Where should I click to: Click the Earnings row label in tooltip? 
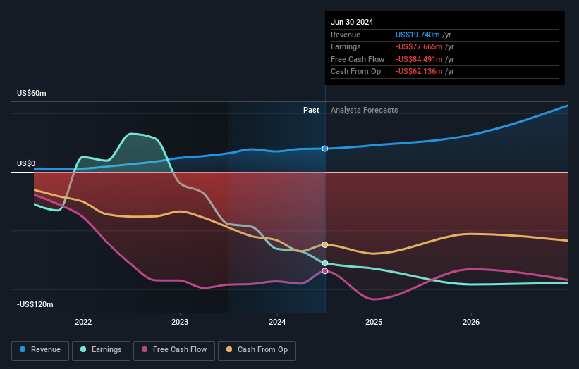346,46
